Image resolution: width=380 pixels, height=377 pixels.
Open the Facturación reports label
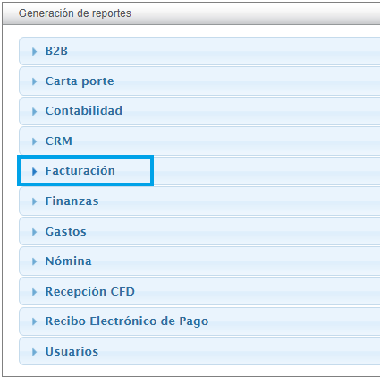coord(80,171)
